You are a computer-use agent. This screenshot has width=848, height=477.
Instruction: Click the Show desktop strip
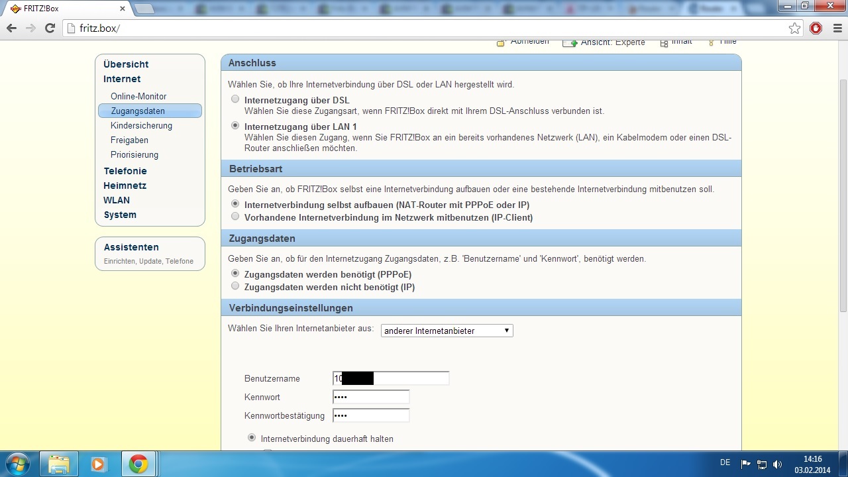coord(843,464)
